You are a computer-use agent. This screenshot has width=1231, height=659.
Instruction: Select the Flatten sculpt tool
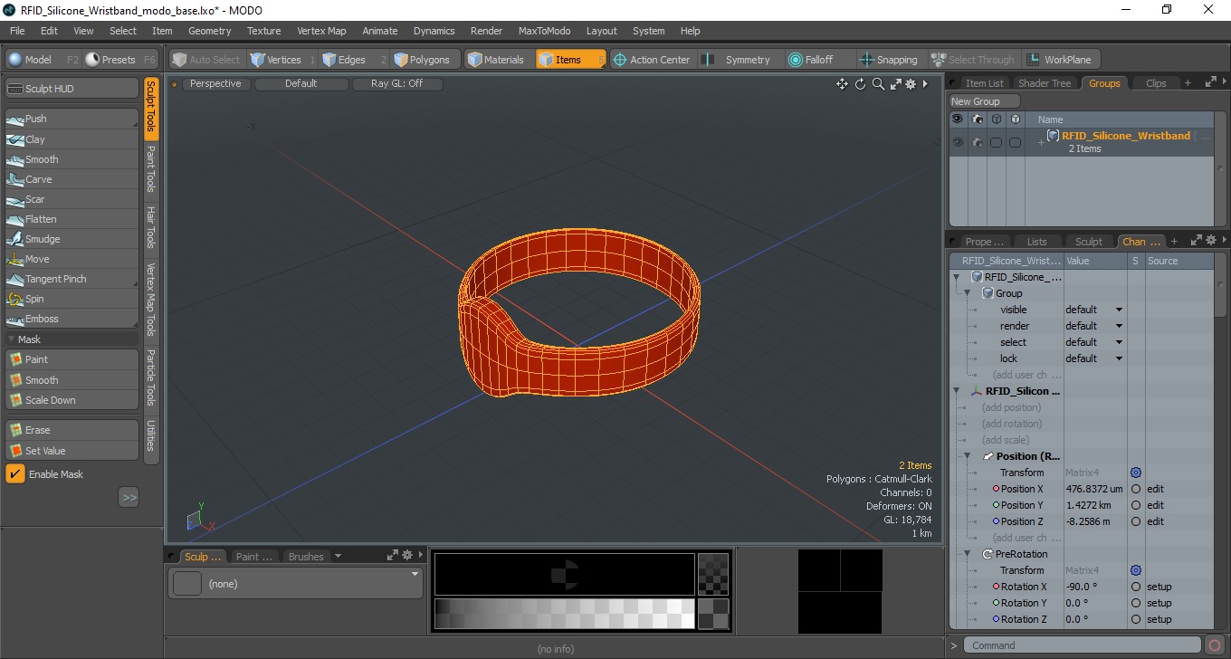pos(72,219)
